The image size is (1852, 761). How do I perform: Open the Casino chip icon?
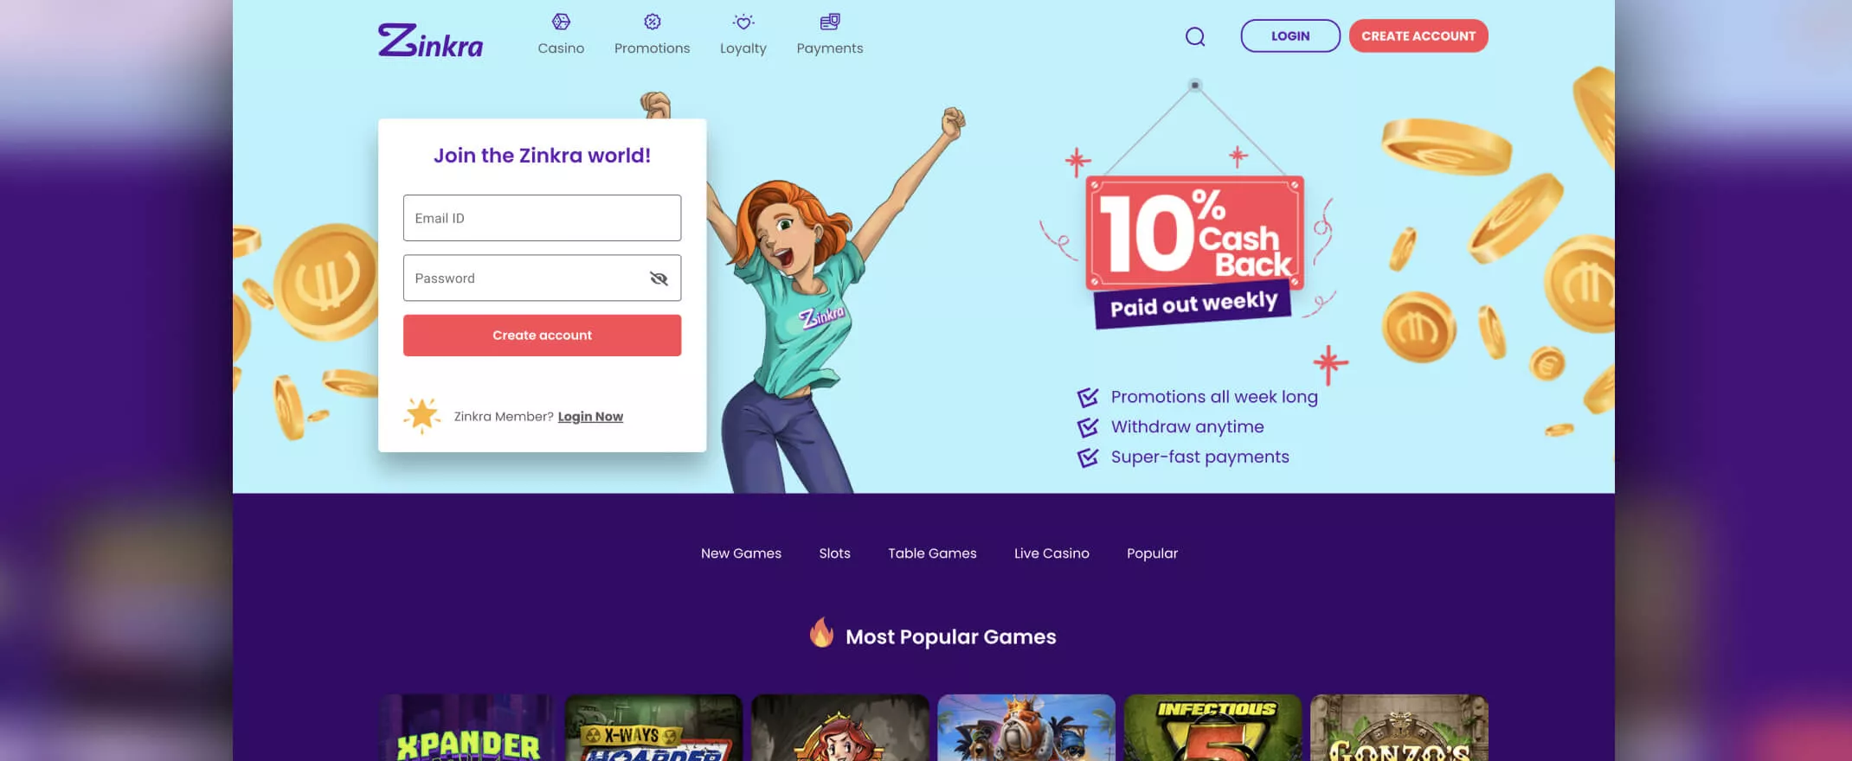tap(561, 22)
